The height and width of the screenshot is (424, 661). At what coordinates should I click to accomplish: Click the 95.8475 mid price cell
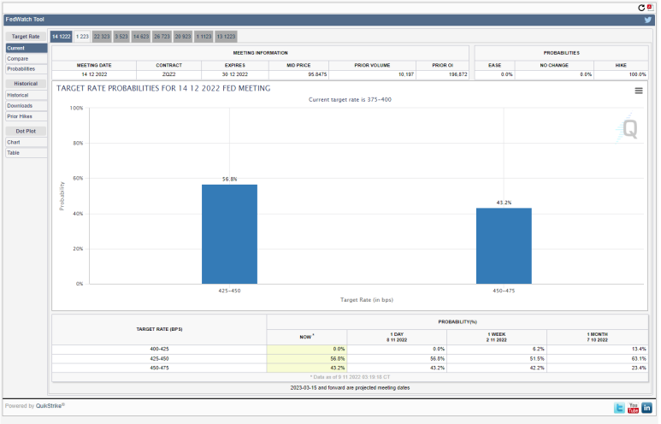pyautogui.click(x=298, y=74)
